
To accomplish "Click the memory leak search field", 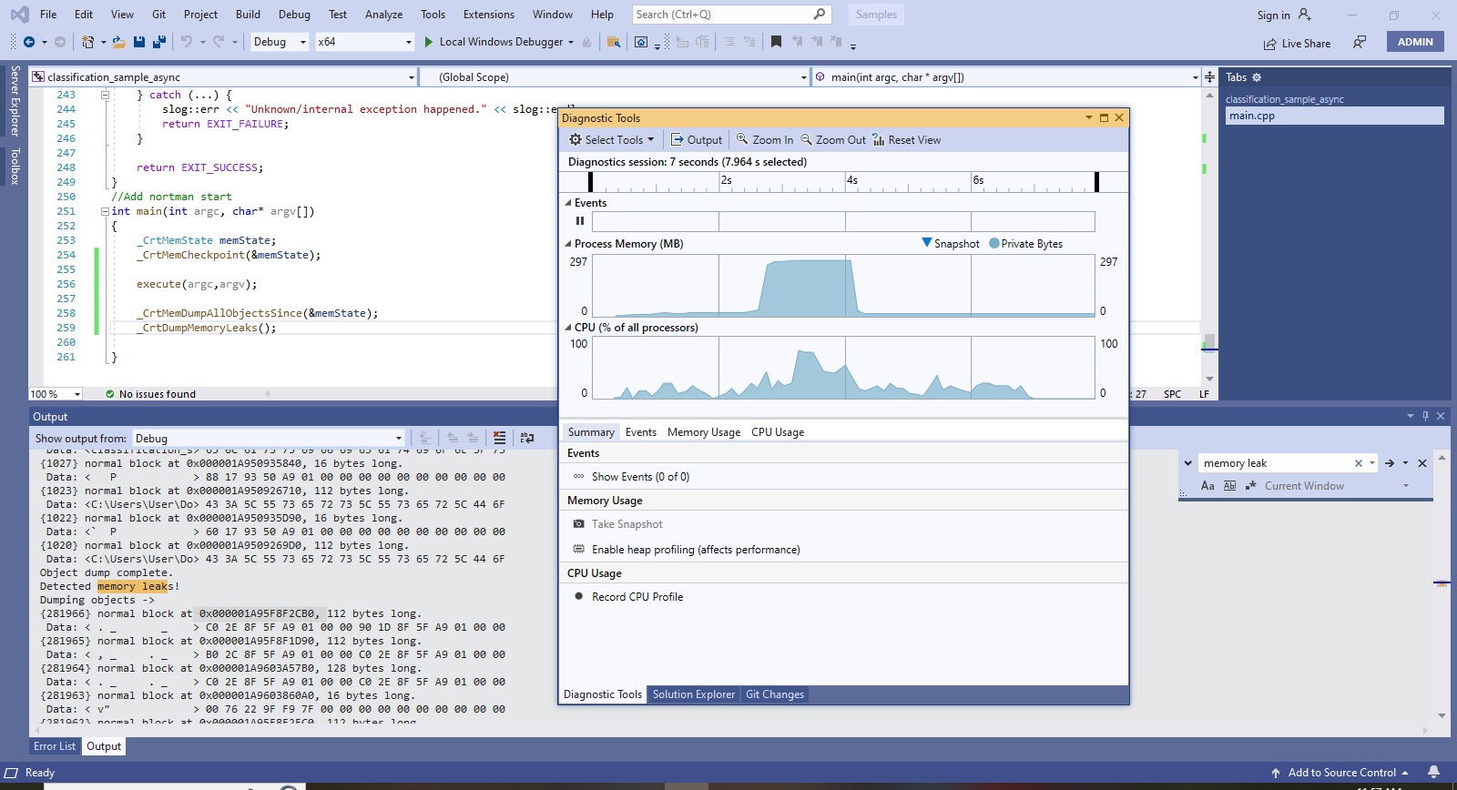I will (1273, 463).
